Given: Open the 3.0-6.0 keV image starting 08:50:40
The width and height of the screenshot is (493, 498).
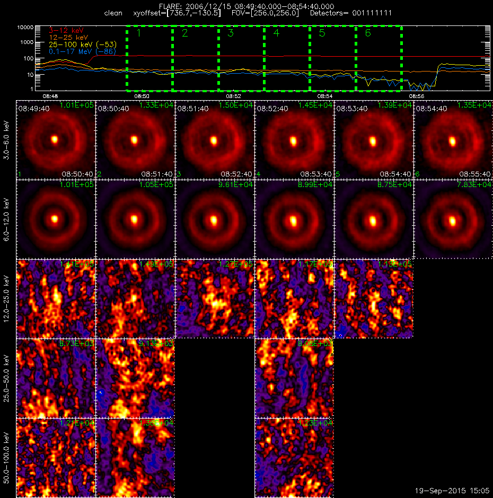Looking at the screenshot, I should point(135,140).
